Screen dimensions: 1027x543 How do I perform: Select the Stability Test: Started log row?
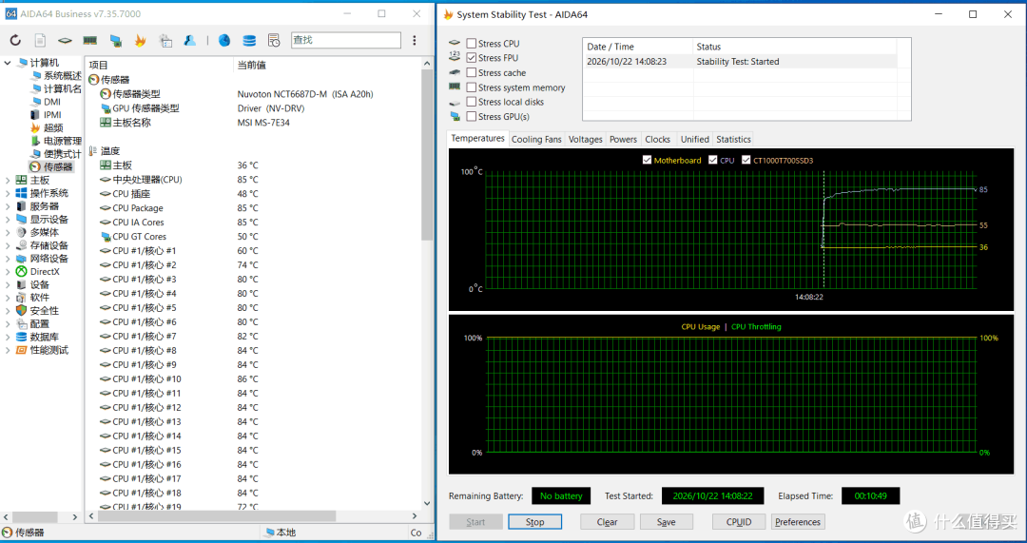(740, 62)
